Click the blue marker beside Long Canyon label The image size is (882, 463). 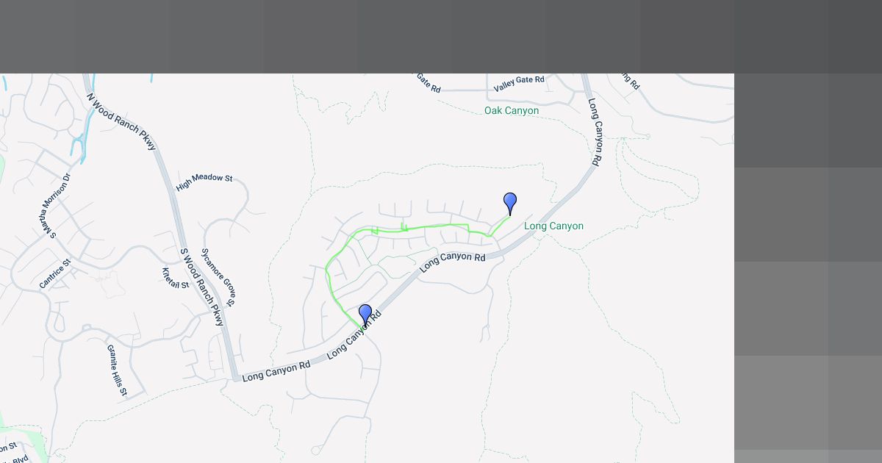(510, 203)
